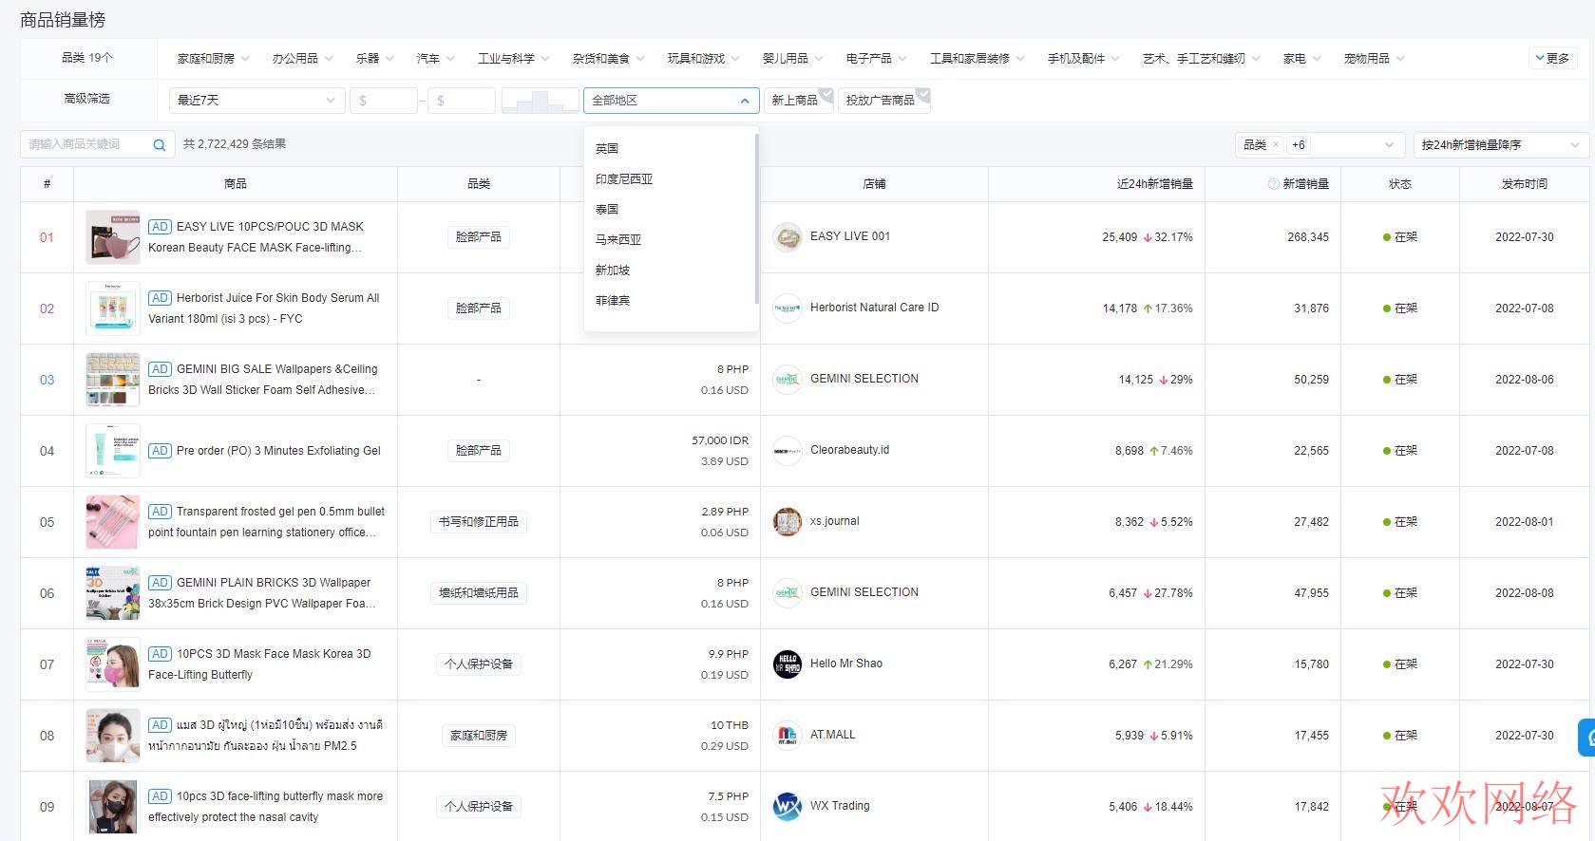
Task: Click the search magnifier icon
Action: 160,145
